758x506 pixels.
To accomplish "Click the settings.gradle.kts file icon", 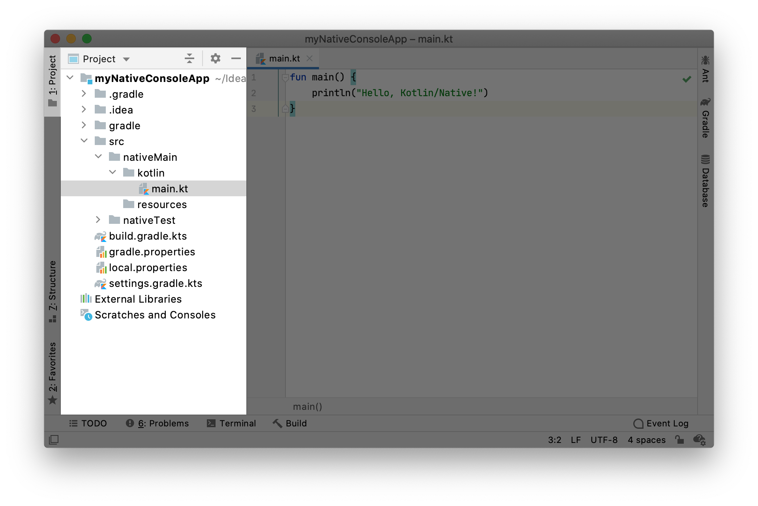I will (100, 284).
